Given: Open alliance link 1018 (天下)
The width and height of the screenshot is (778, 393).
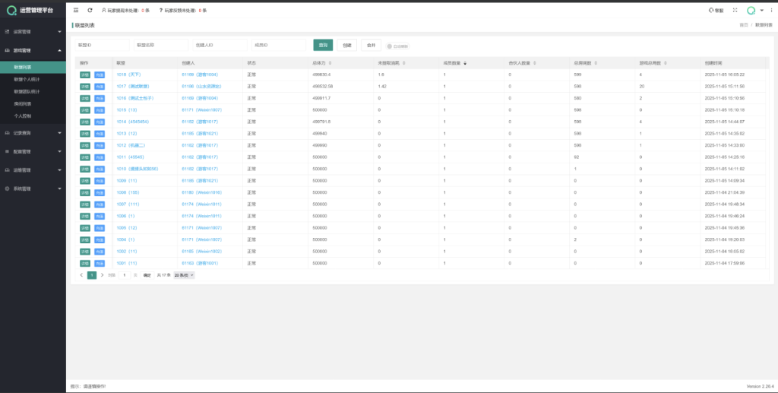Looking at the screenshot, I should click(128, 74).
